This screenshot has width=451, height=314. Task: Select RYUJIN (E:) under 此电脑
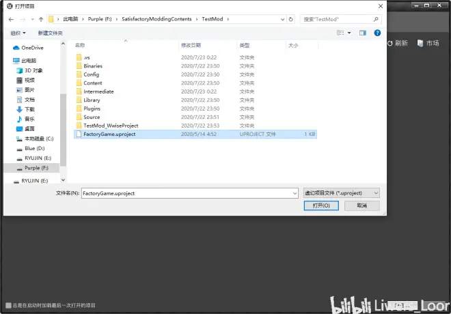click(33, 158)
